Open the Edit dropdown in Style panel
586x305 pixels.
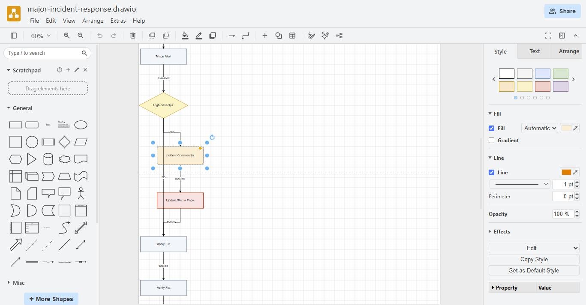coord(534,248)
